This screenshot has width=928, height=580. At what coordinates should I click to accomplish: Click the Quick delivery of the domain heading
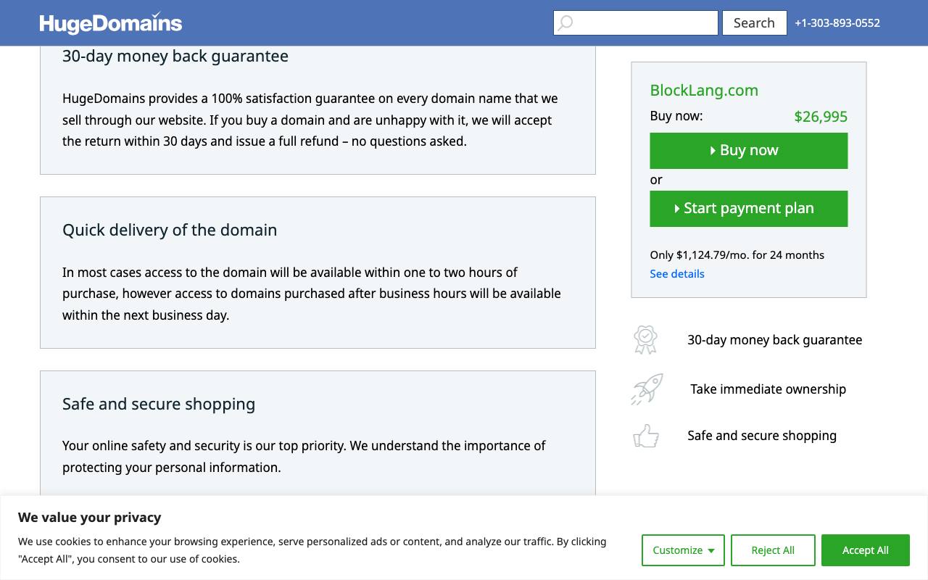(x=170, y=230)
